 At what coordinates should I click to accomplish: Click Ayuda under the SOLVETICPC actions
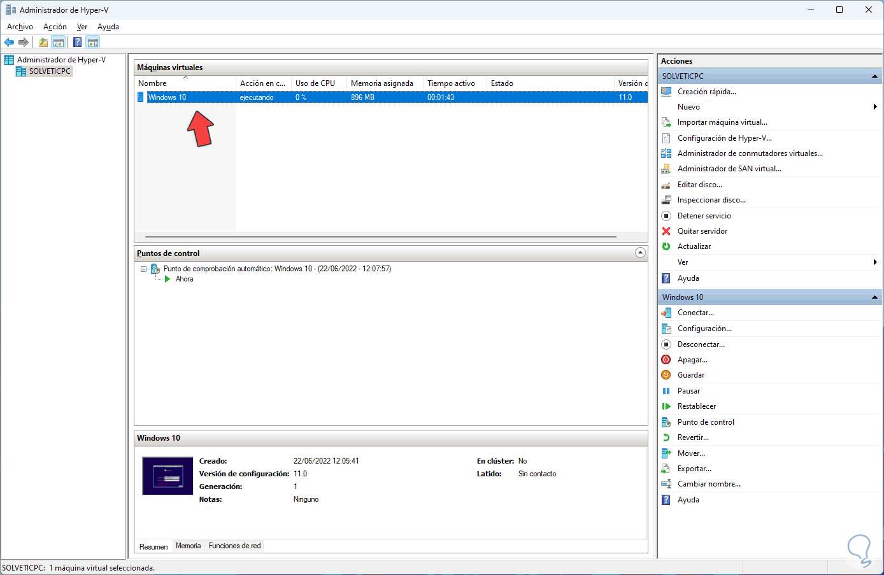click(688, 278)
